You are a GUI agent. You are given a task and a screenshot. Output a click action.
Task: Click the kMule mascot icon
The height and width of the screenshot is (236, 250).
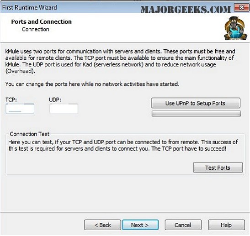tap(235, 28)
